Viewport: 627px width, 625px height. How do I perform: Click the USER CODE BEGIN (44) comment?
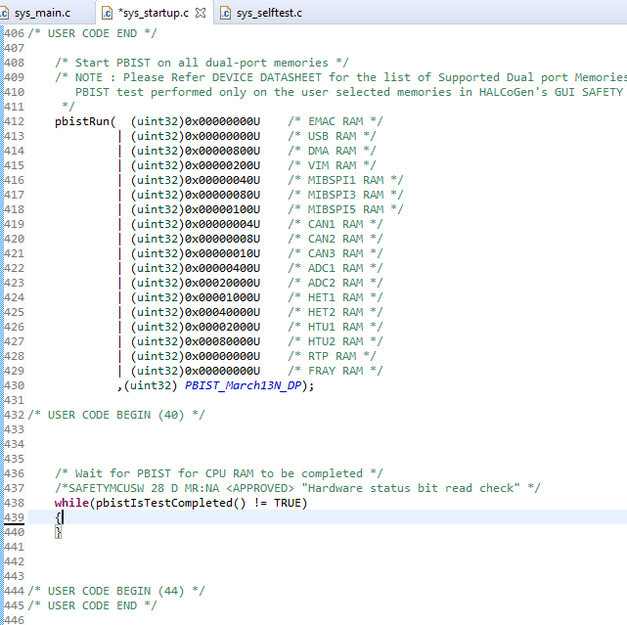[x=116, y=591]
